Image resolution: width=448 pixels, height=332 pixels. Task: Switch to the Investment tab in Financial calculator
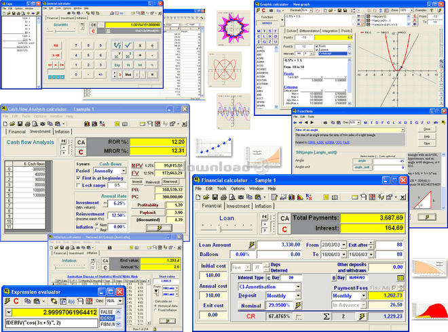238,205
